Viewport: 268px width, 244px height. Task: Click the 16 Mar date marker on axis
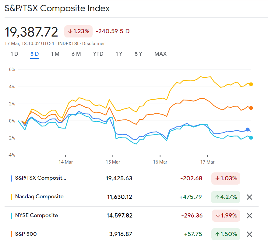click(x=160, y=162)
